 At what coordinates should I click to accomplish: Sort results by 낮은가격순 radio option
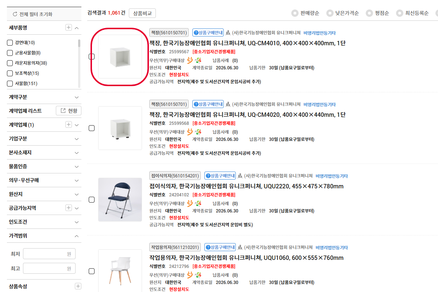(330, 13)
